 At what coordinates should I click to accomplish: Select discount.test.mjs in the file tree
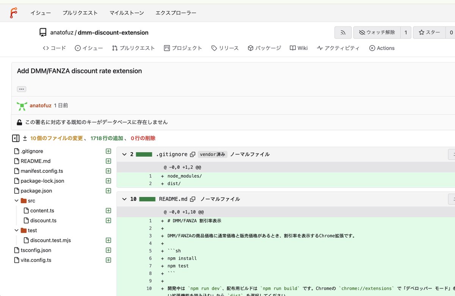(x=50, y=240)
